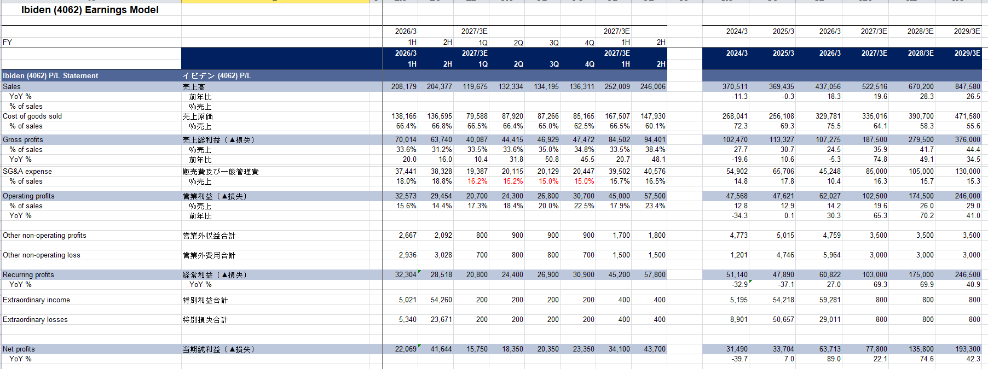
Task: Select the net profit YoY value 89.0
Action: 834,359
